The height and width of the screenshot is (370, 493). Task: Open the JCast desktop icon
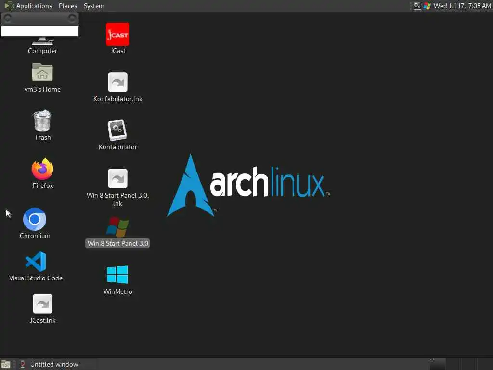click(x=117, y=34)
